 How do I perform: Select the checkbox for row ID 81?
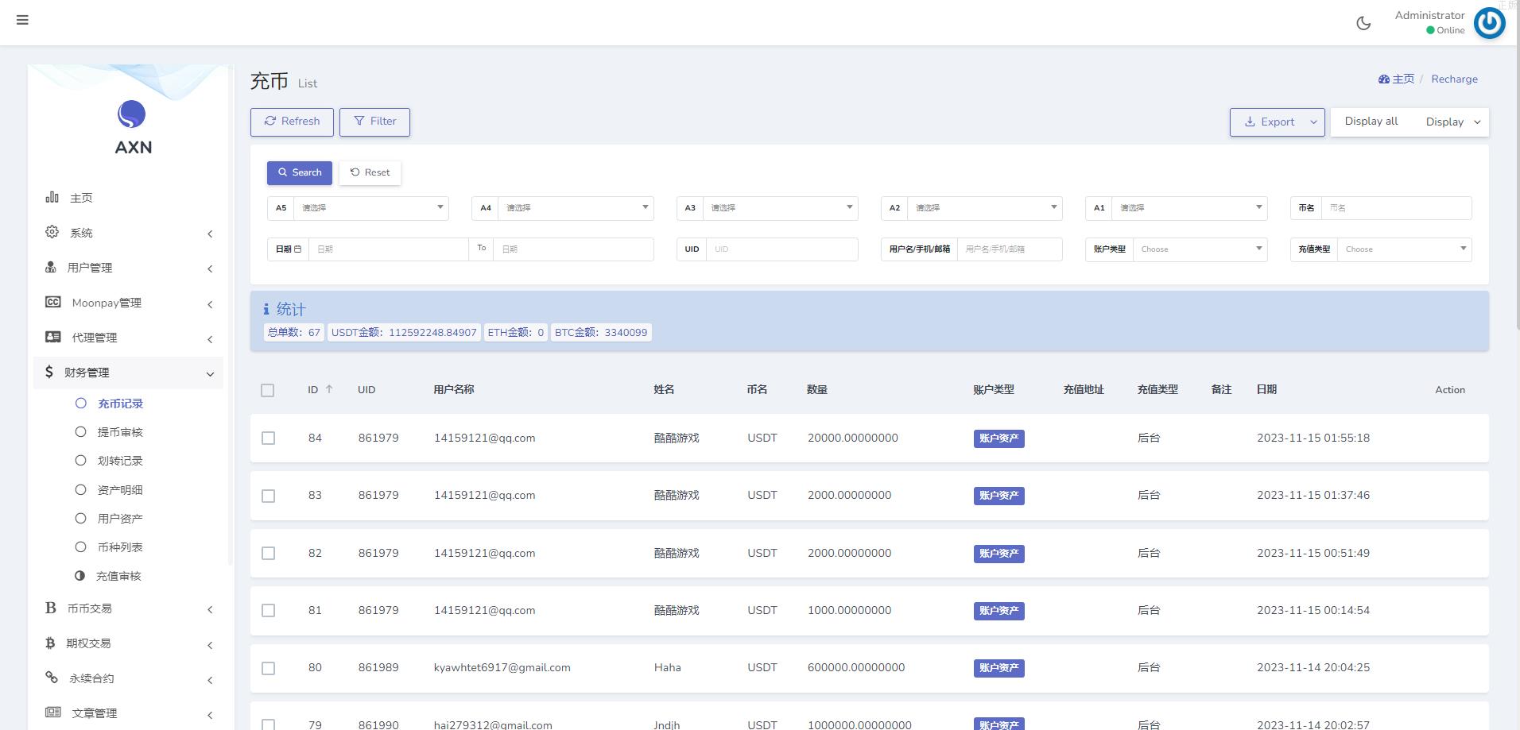[269, 611]
